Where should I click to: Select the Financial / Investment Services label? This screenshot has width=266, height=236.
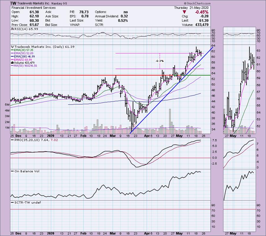pos(34,8)
